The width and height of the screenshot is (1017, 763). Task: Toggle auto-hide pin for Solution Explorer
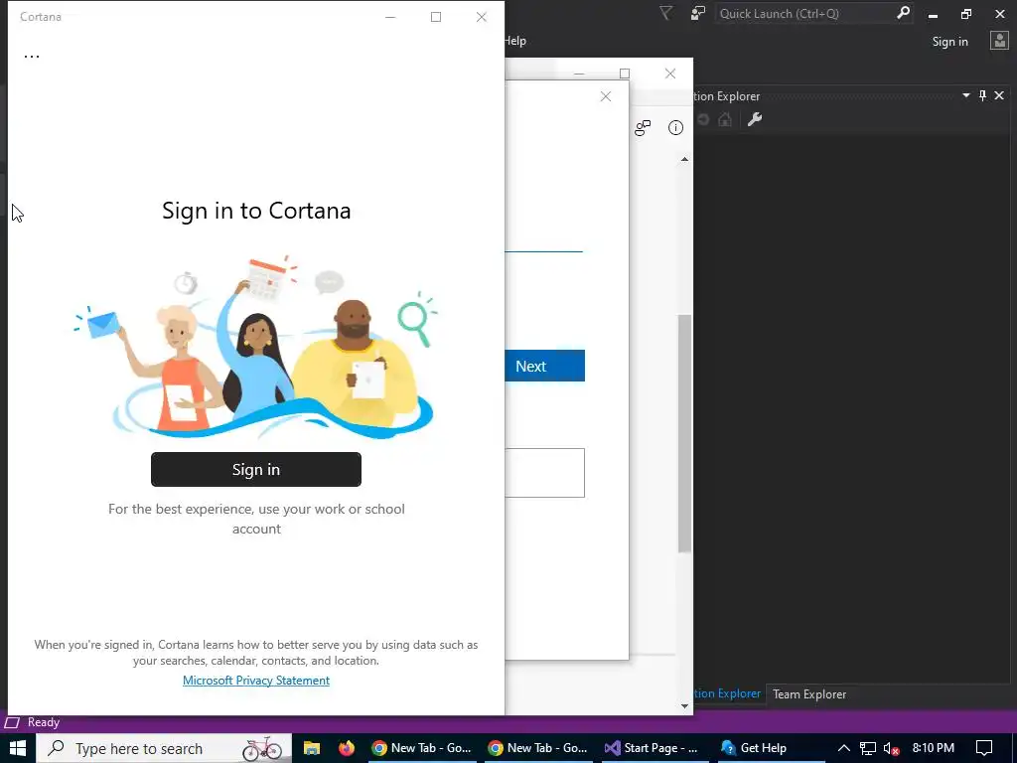982,95
